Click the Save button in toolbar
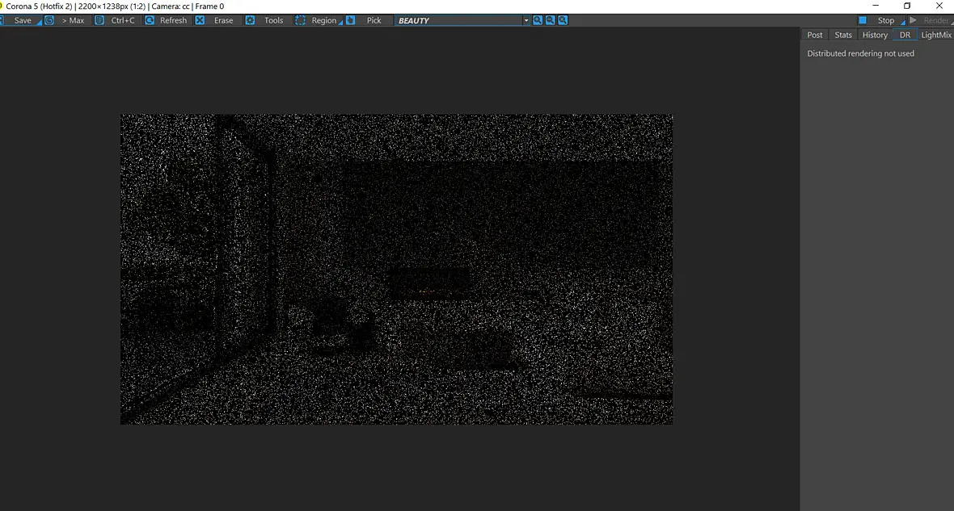954x511 pixels. coord(23,21)
